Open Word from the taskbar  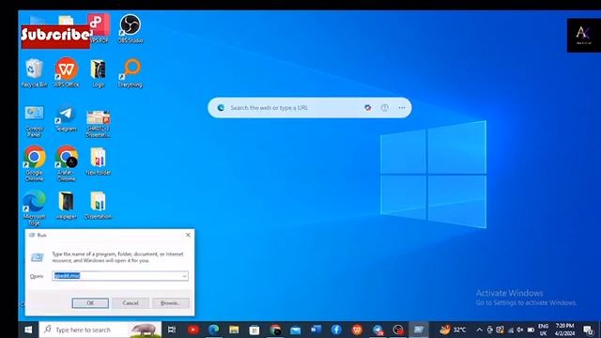(316, 330)
